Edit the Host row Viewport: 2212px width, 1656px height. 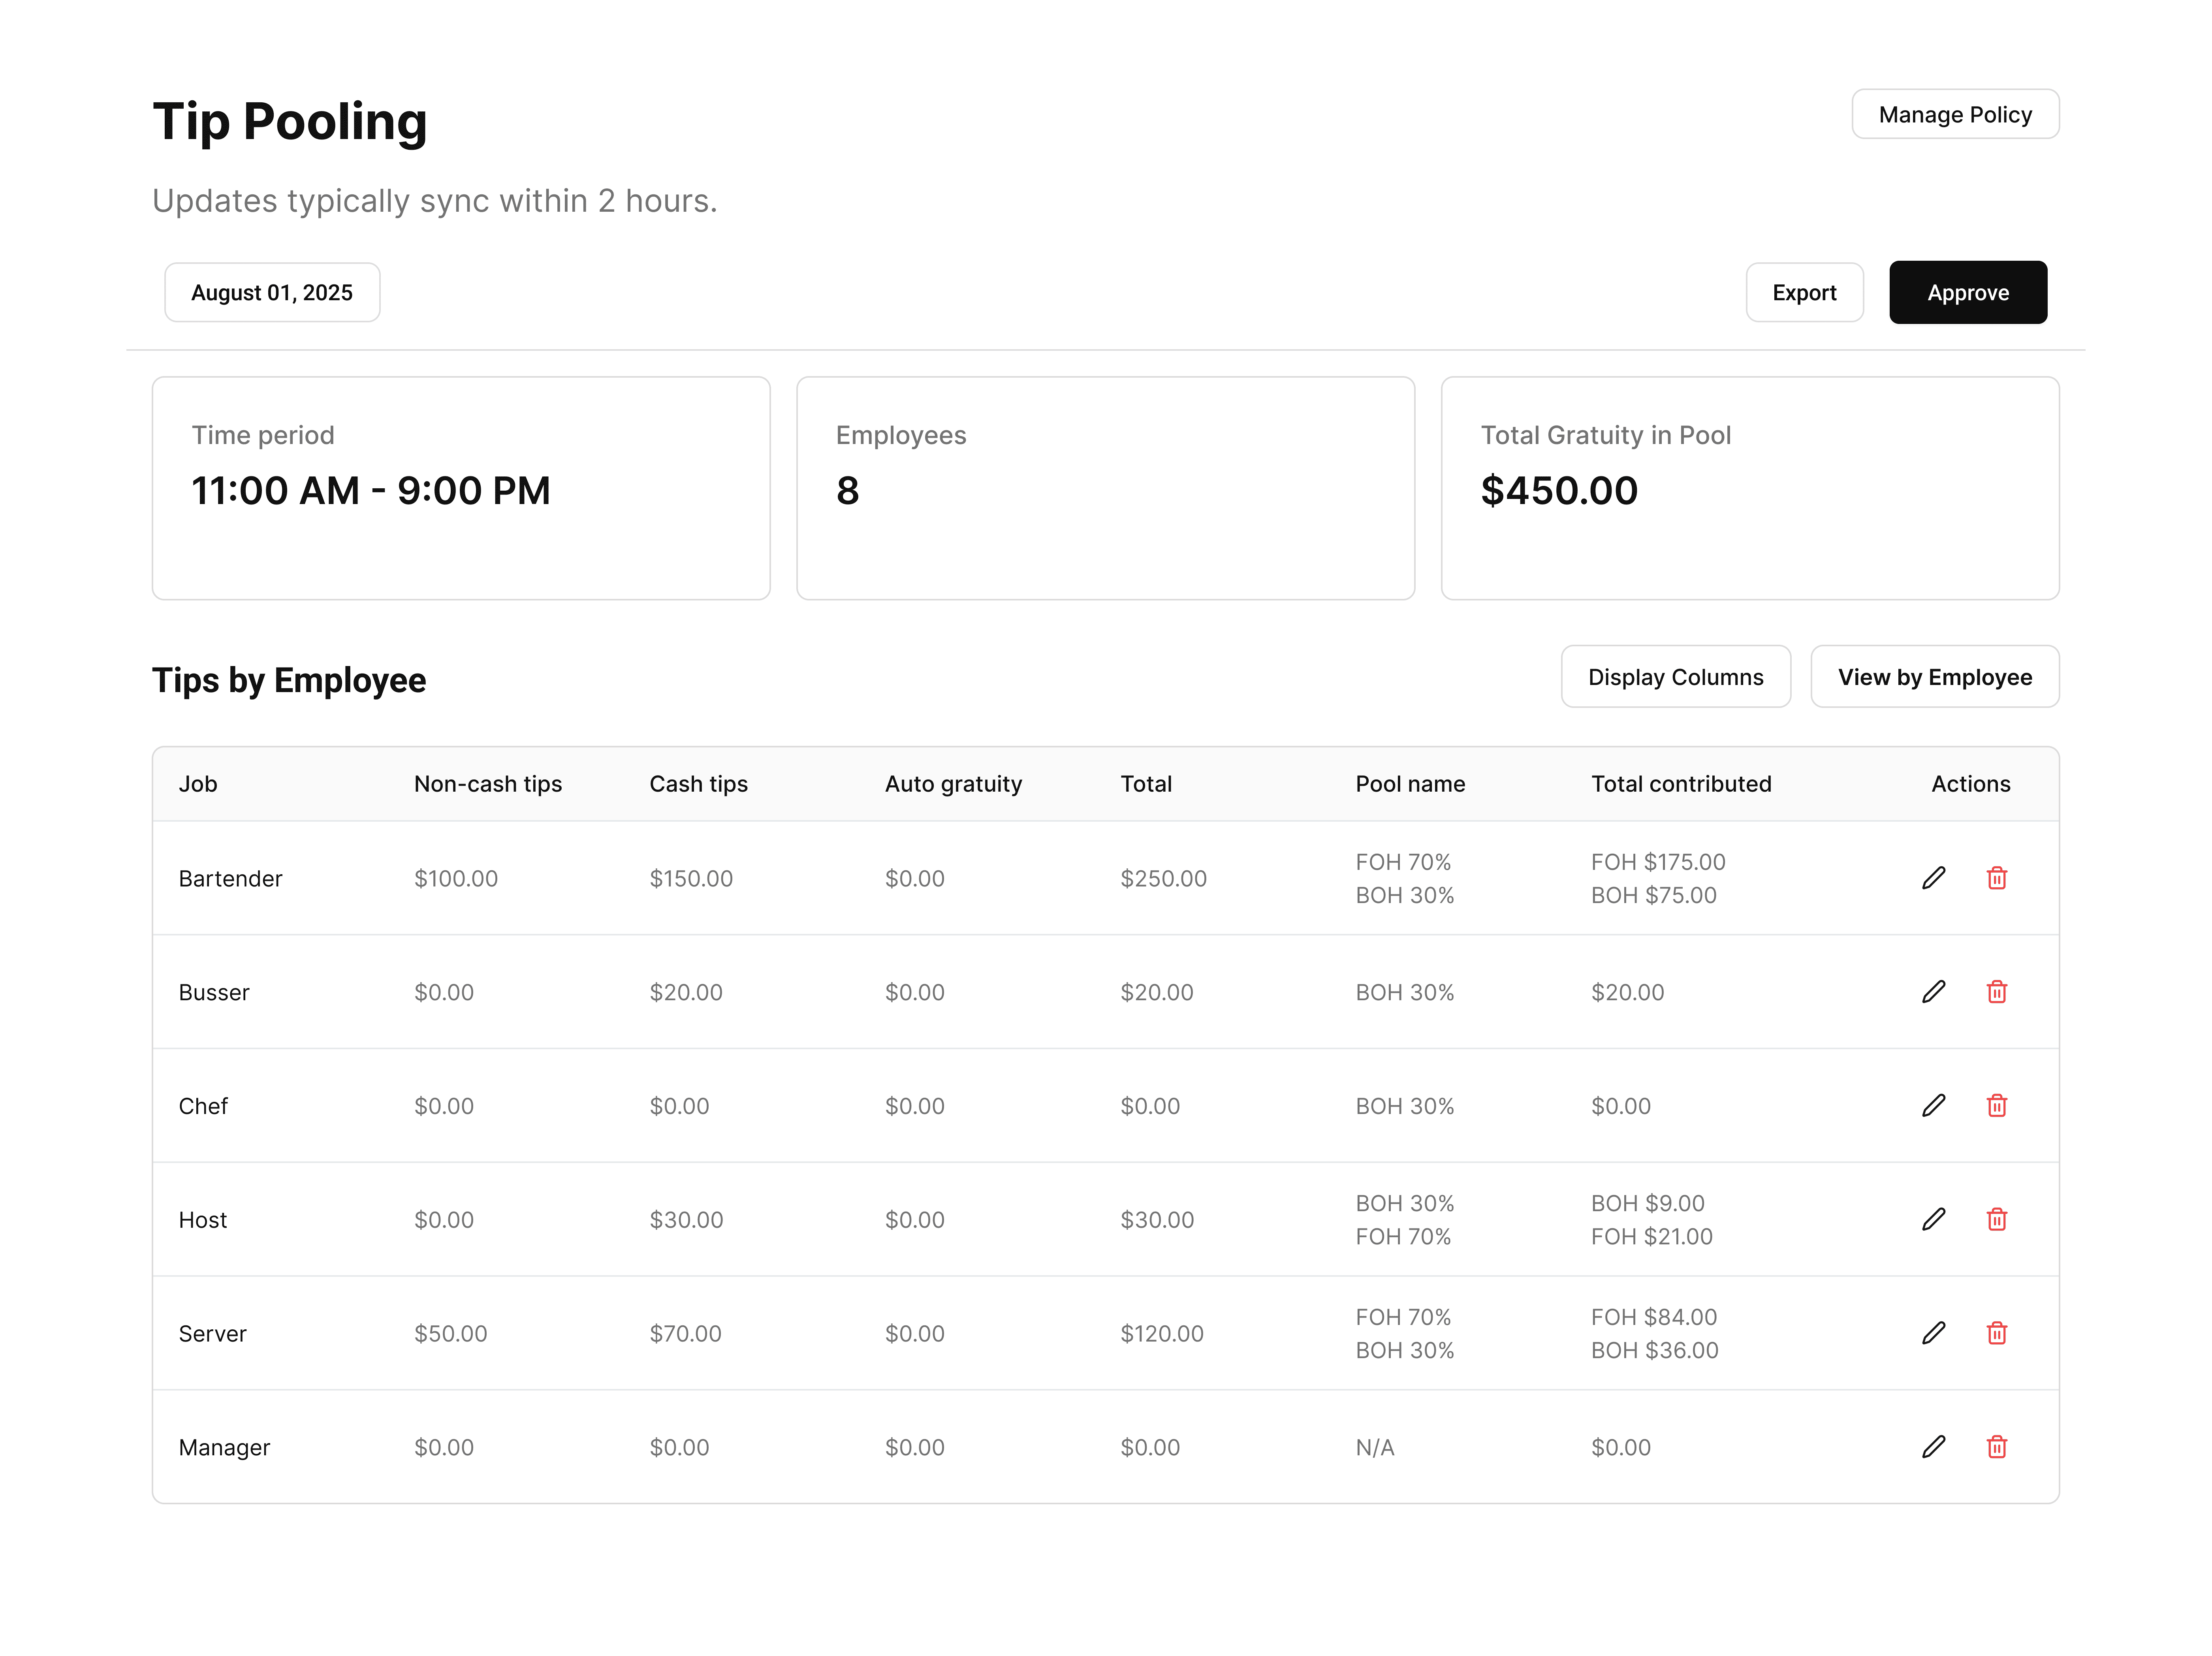[1933, 1220]
